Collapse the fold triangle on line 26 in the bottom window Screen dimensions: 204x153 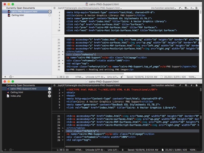click(63, 131)
